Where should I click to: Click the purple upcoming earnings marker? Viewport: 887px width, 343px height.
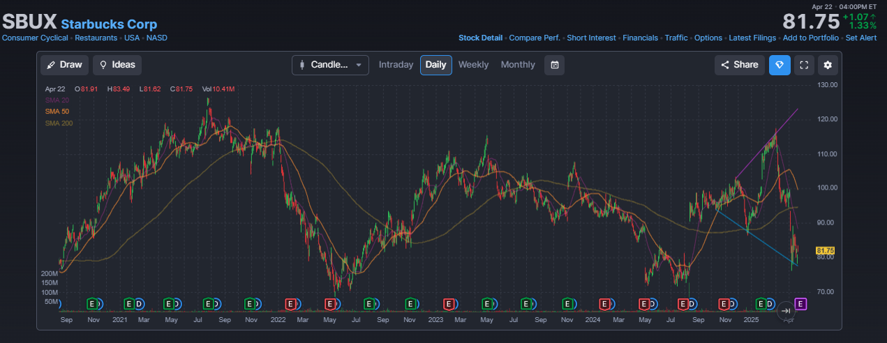[x=801, y=303]
